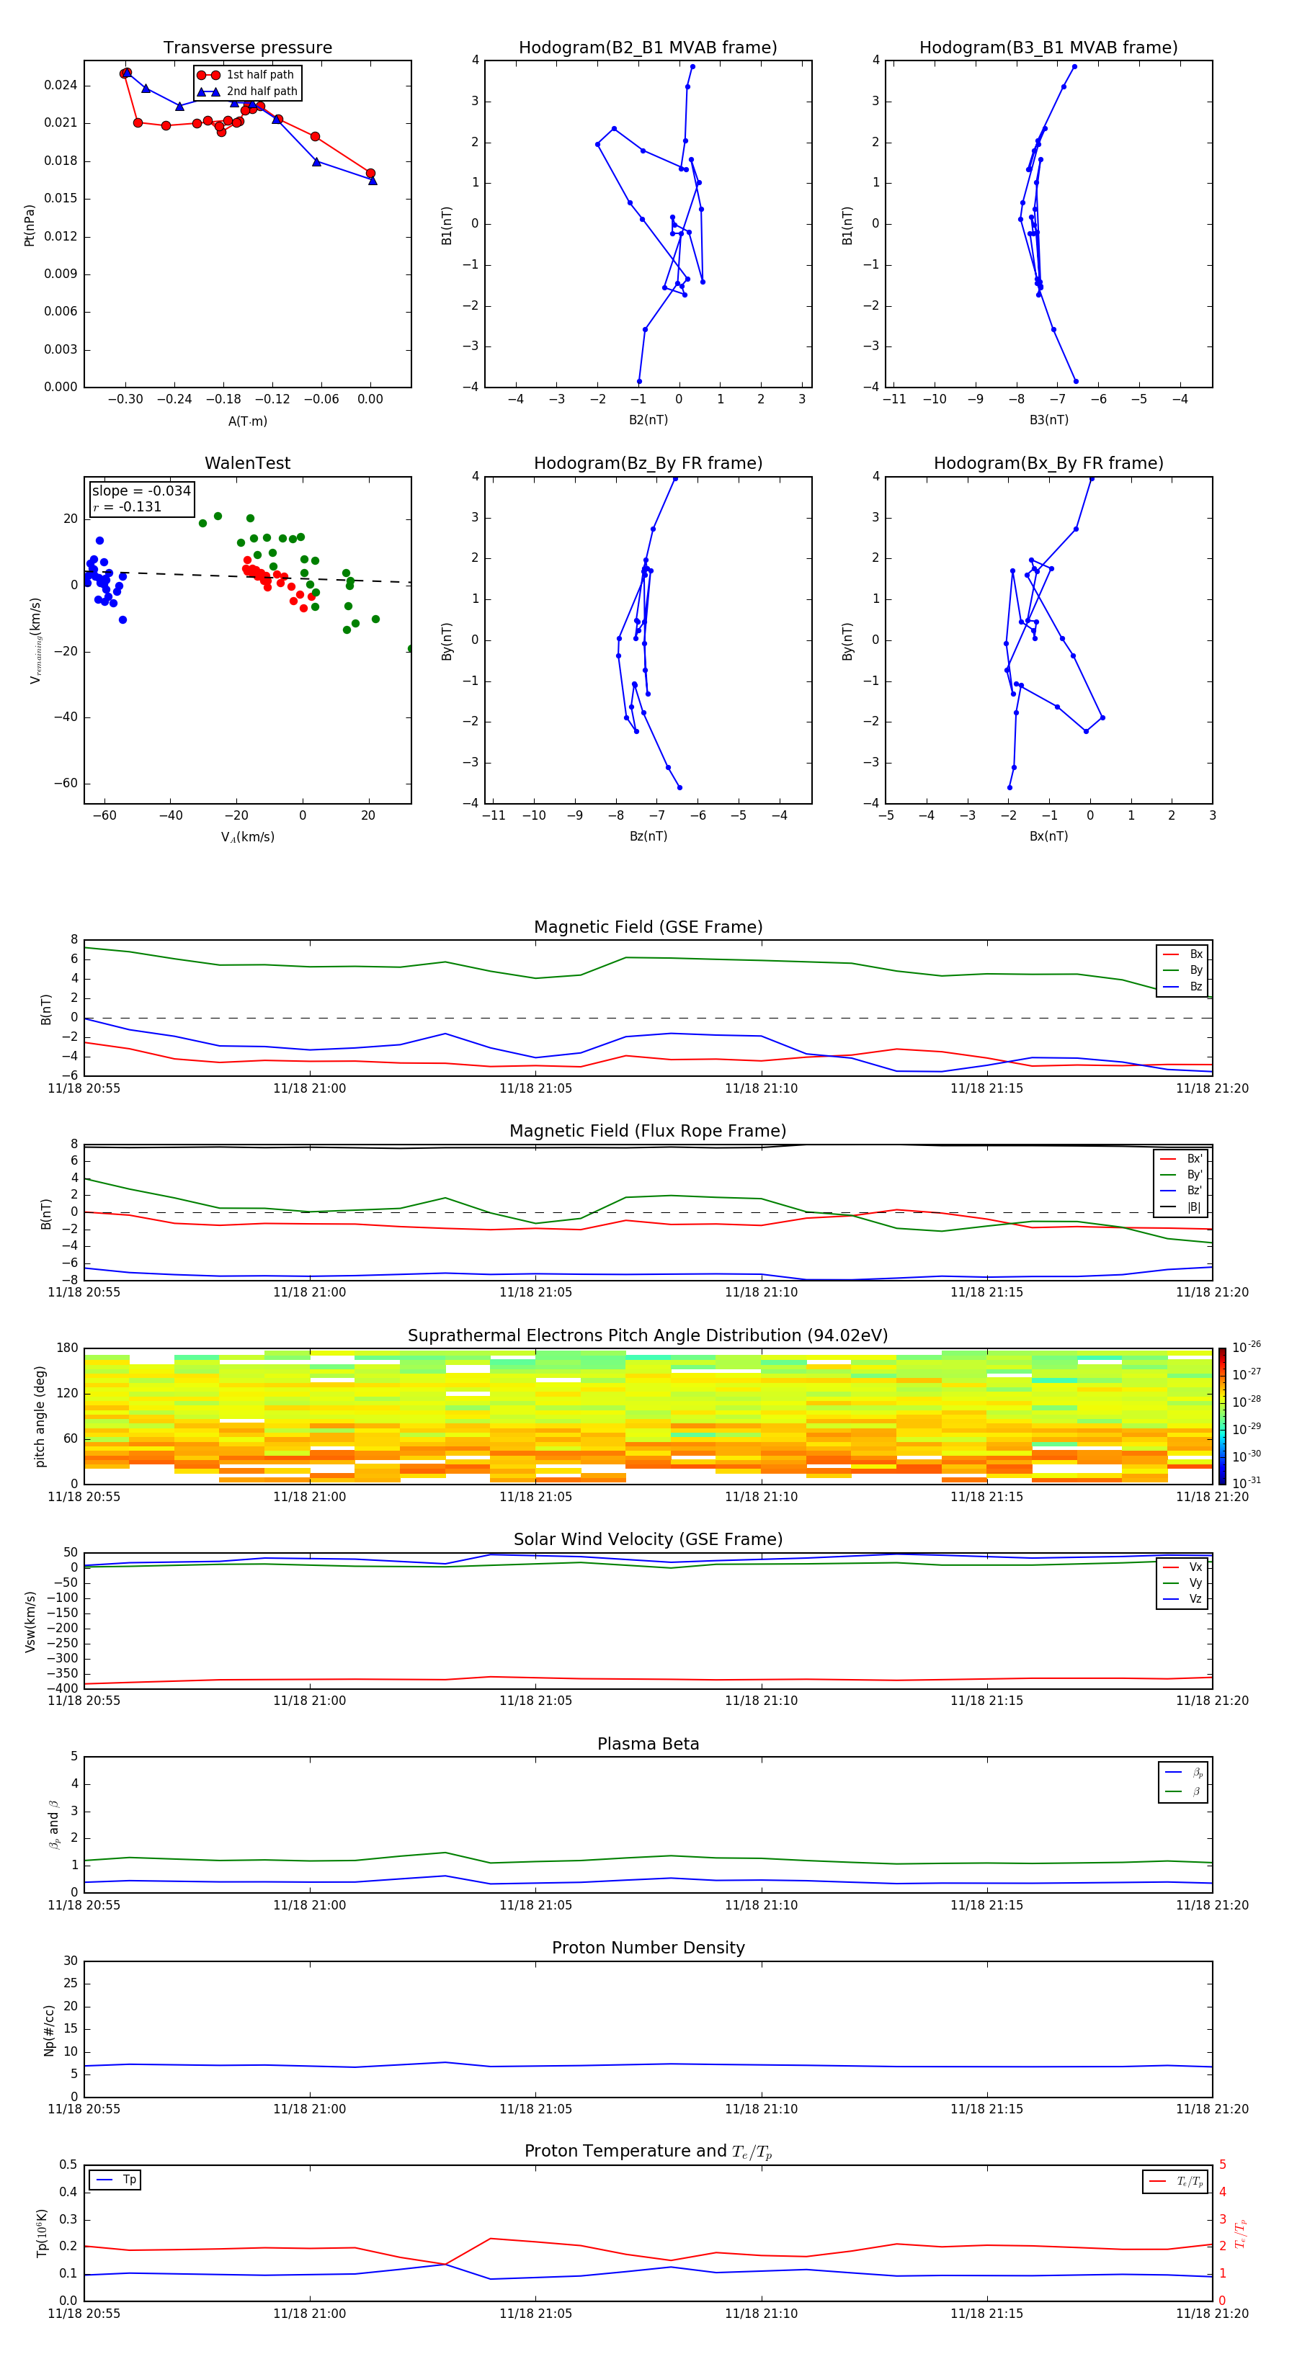Screen dimensions: 1297x2377
Task: Click the red right-side "Te/Tp" axis label
Action: (1240, 2233)
